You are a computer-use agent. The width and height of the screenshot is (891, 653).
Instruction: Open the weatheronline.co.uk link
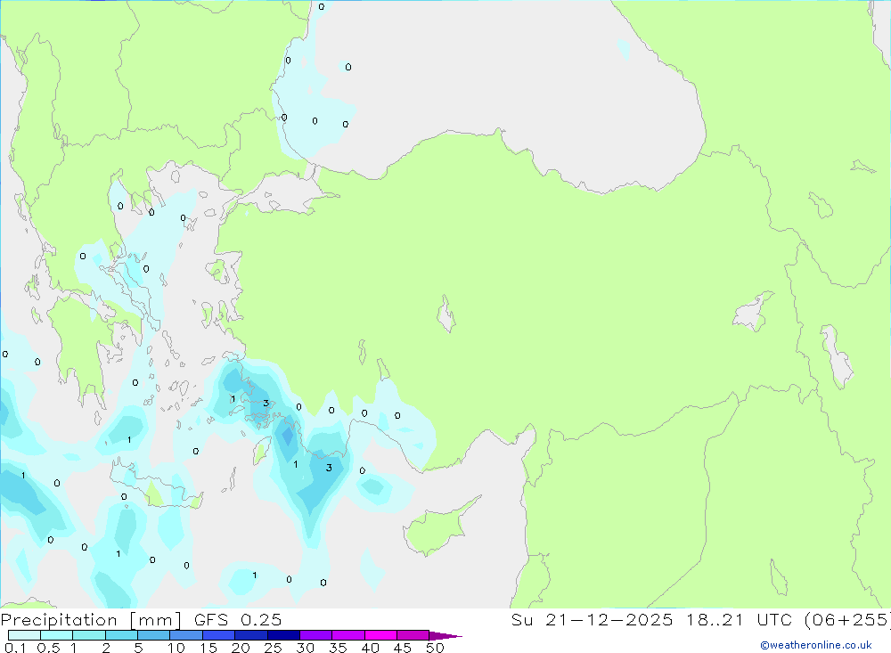coord(816,645)
